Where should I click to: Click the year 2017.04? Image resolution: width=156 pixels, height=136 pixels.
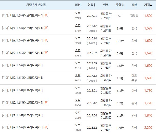92,115
